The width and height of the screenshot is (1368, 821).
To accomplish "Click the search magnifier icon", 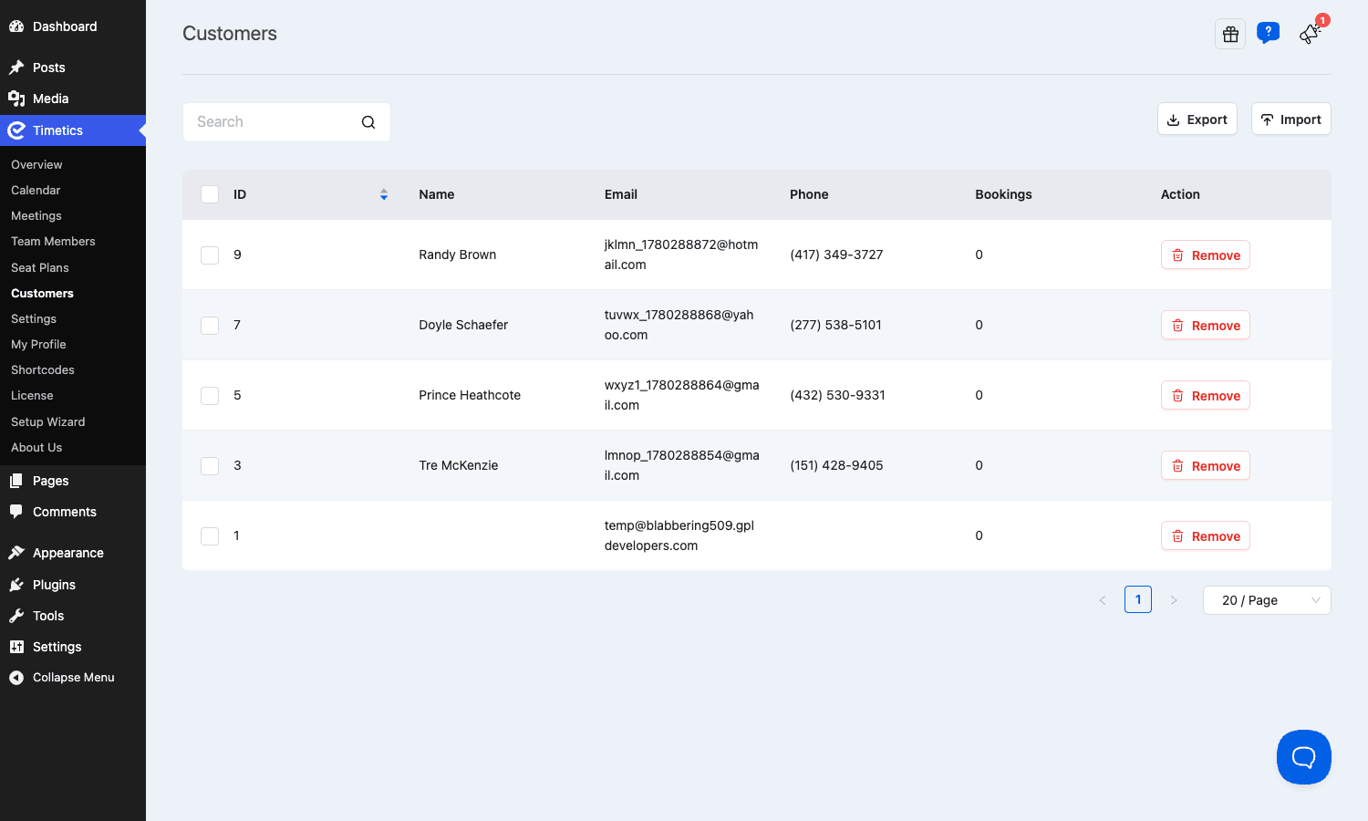I will (x=368, y=122).
